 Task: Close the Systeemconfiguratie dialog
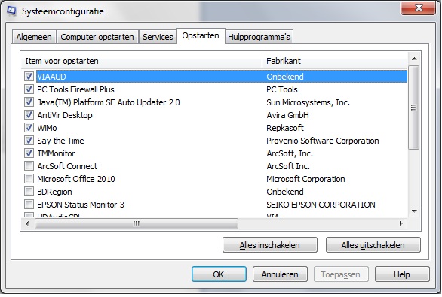pyautogui.click(x=419, y=8)
